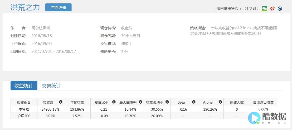Image resolution: width=292 pixels, height=130 pixels.
Task: Open info icon next to Alpha
Action: click(220, 102)
